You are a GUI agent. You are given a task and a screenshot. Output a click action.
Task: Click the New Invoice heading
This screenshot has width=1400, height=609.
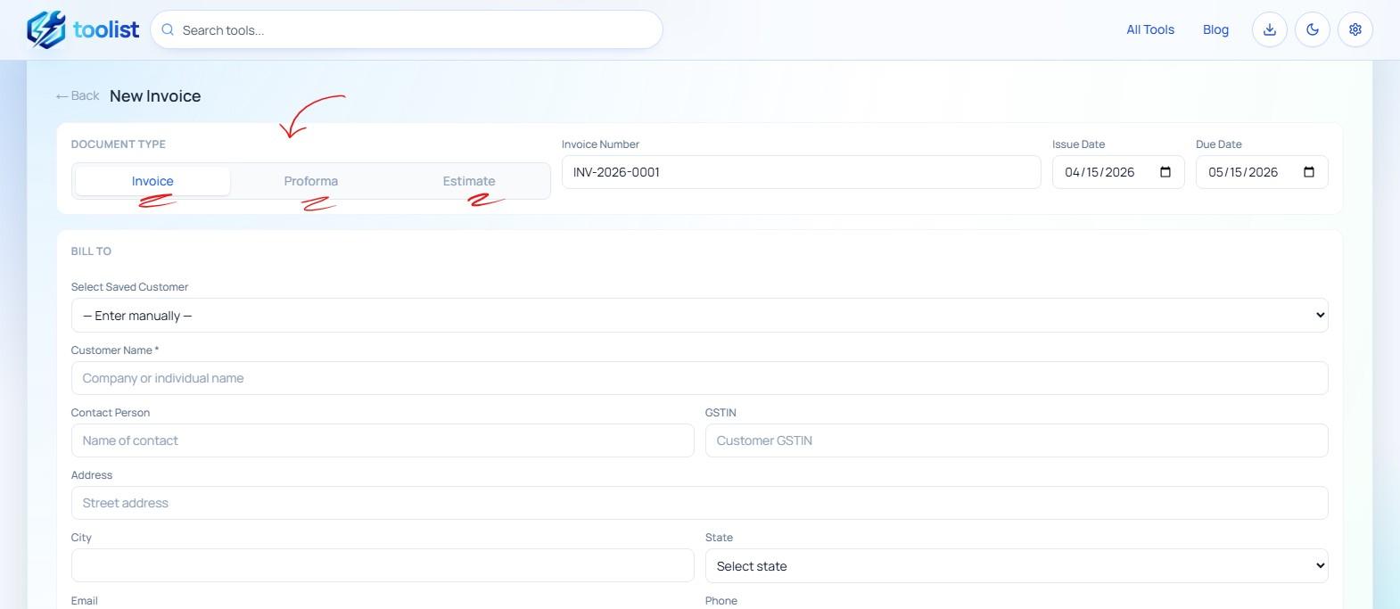tap(155, 96)
